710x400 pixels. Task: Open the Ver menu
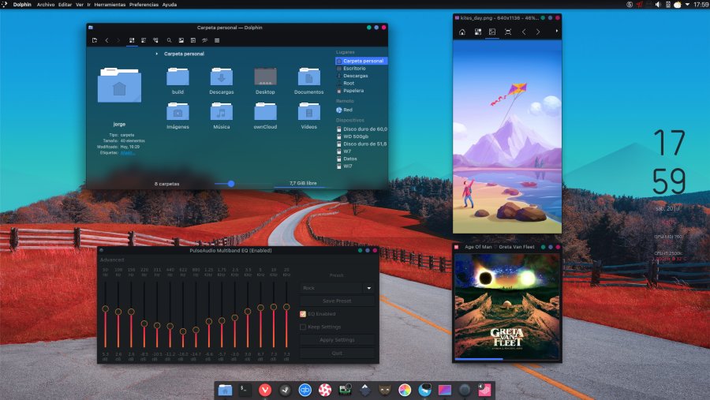(x=79, y=5)
